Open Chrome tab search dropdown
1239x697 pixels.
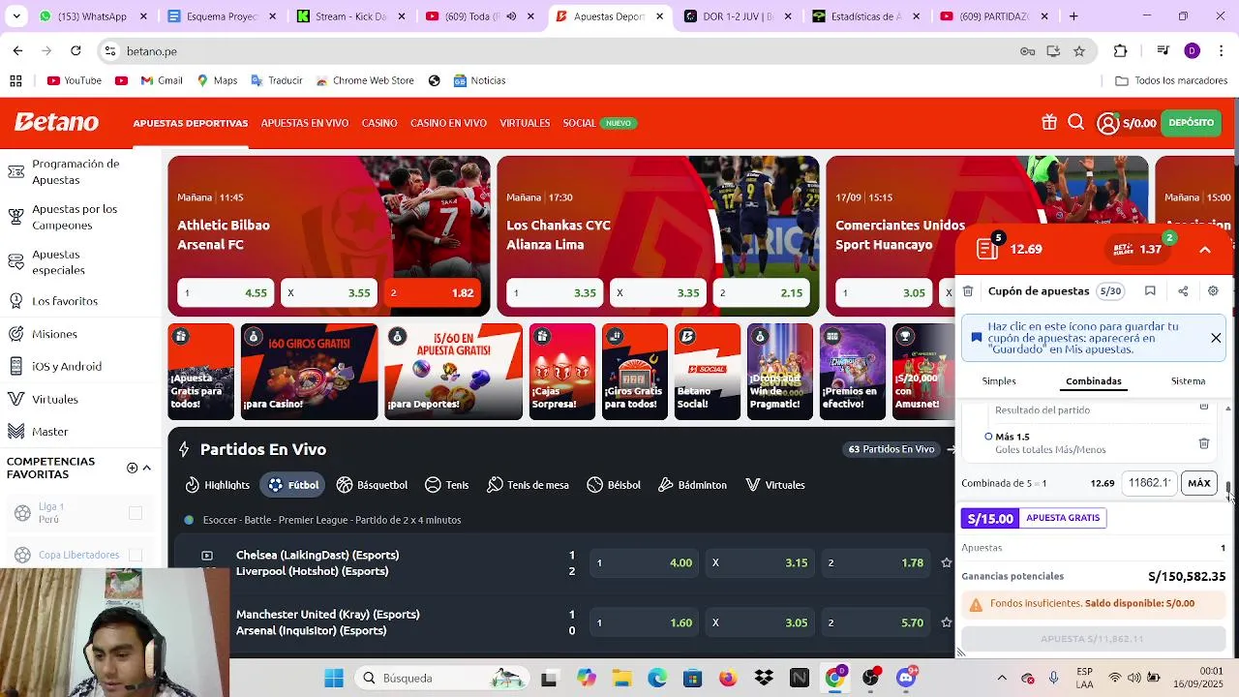[x=16, y=16]
